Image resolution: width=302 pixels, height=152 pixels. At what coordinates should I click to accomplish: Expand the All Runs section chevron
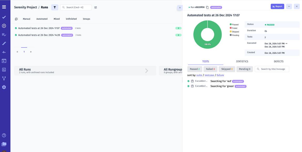147,70
